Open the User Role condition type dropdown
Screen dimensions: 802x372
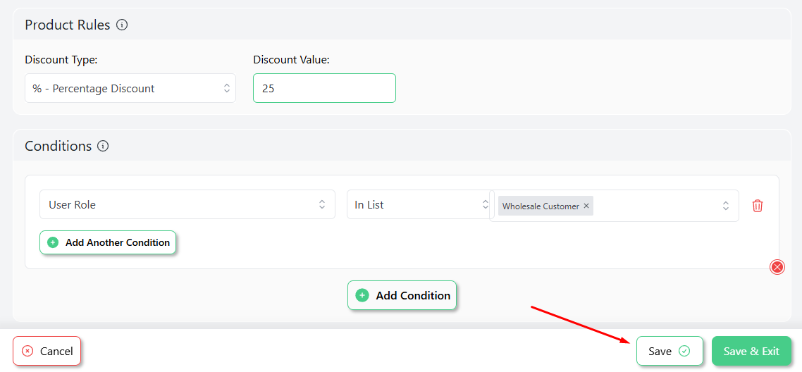(x=187, y=204)
